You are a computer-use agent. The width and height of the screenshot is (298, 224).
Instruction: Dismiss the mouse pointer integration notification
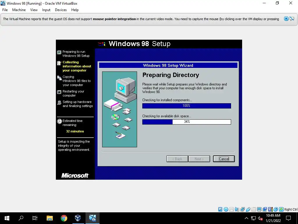click(286, 19)
